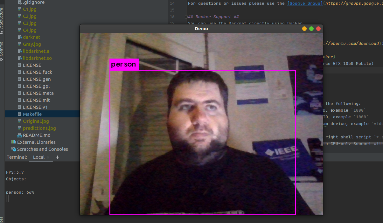Open the Commit tool window tab
This screenshot has height=223, width=383.
[2, 51]
